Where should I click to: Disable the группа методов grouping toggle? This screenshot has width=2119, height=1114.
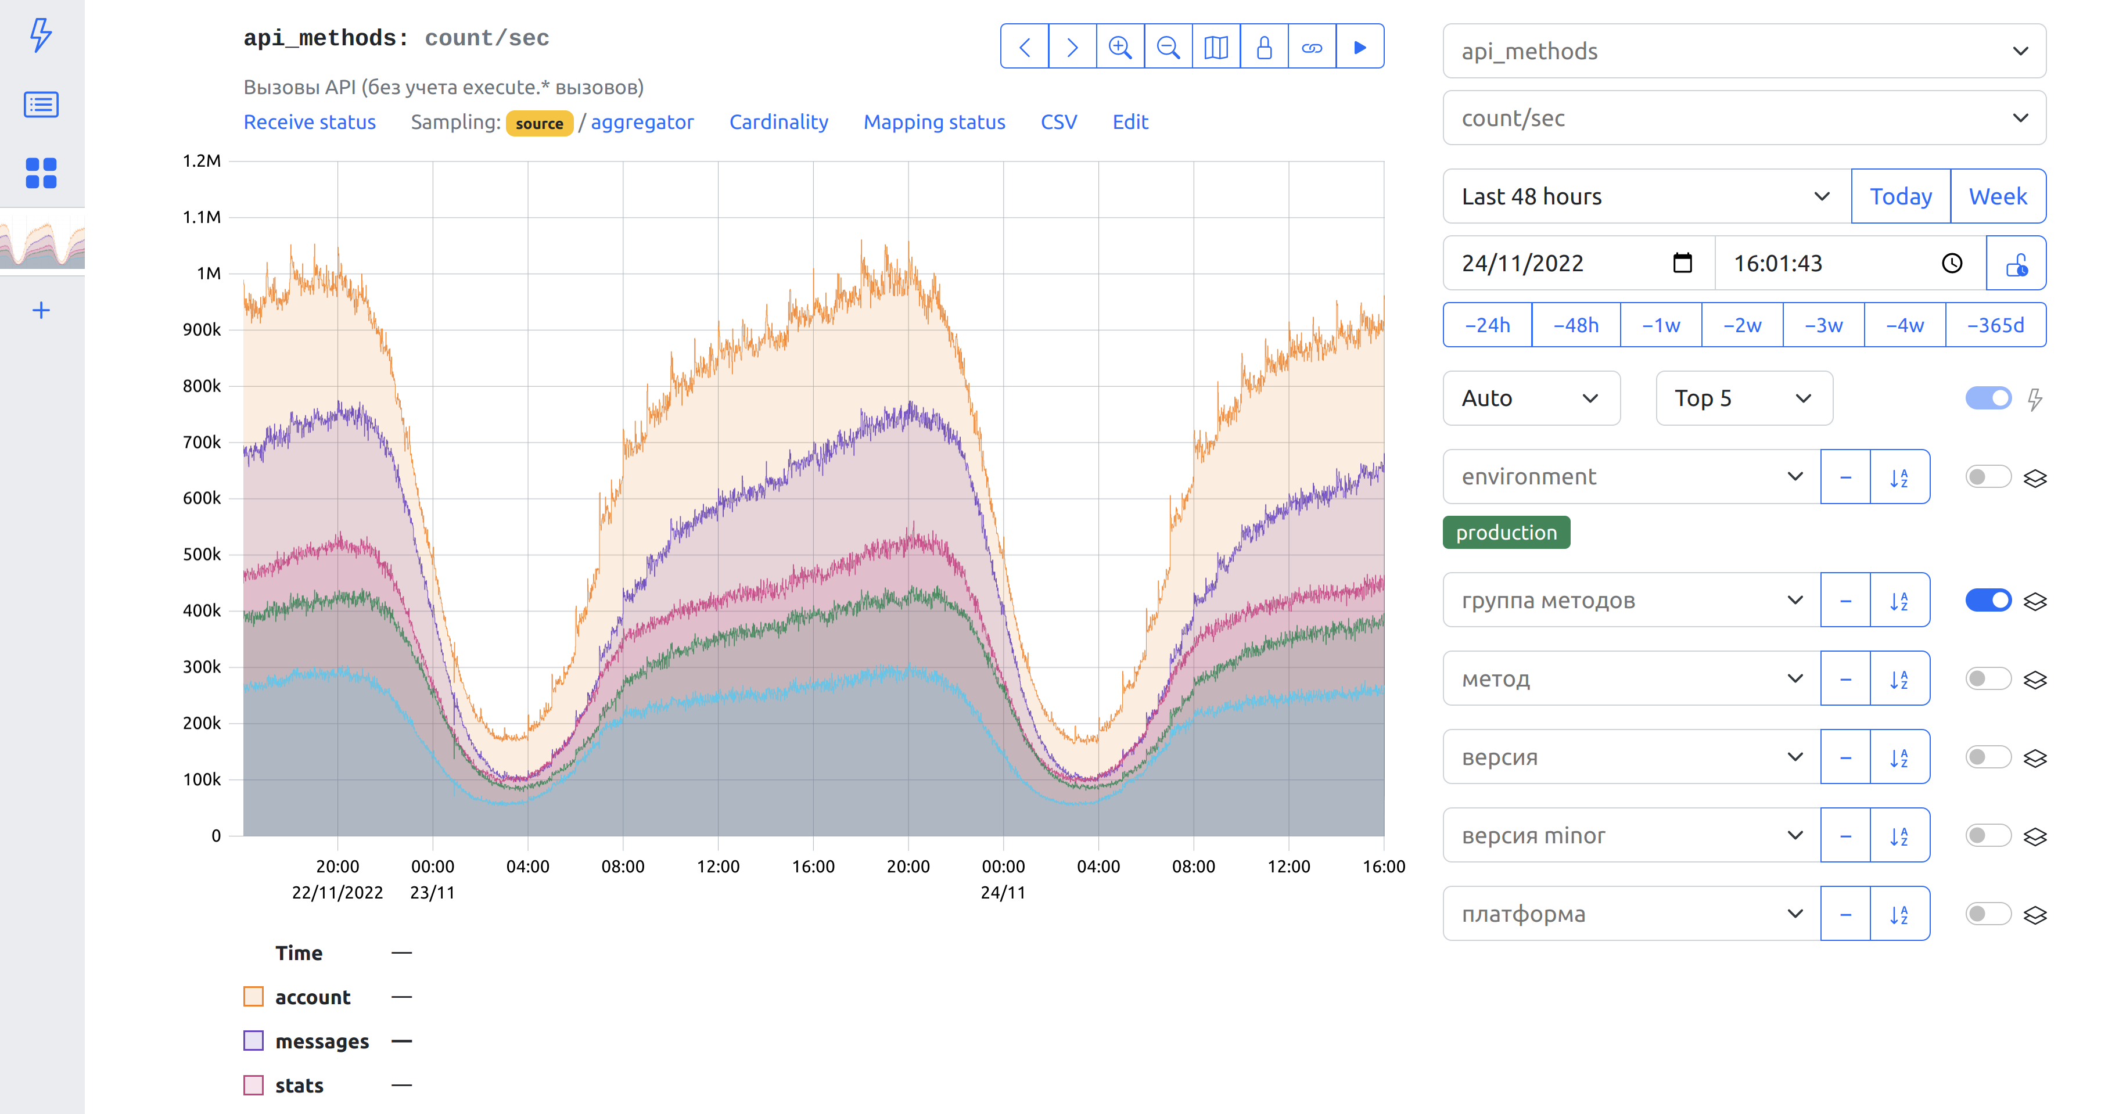(1987, 601)
